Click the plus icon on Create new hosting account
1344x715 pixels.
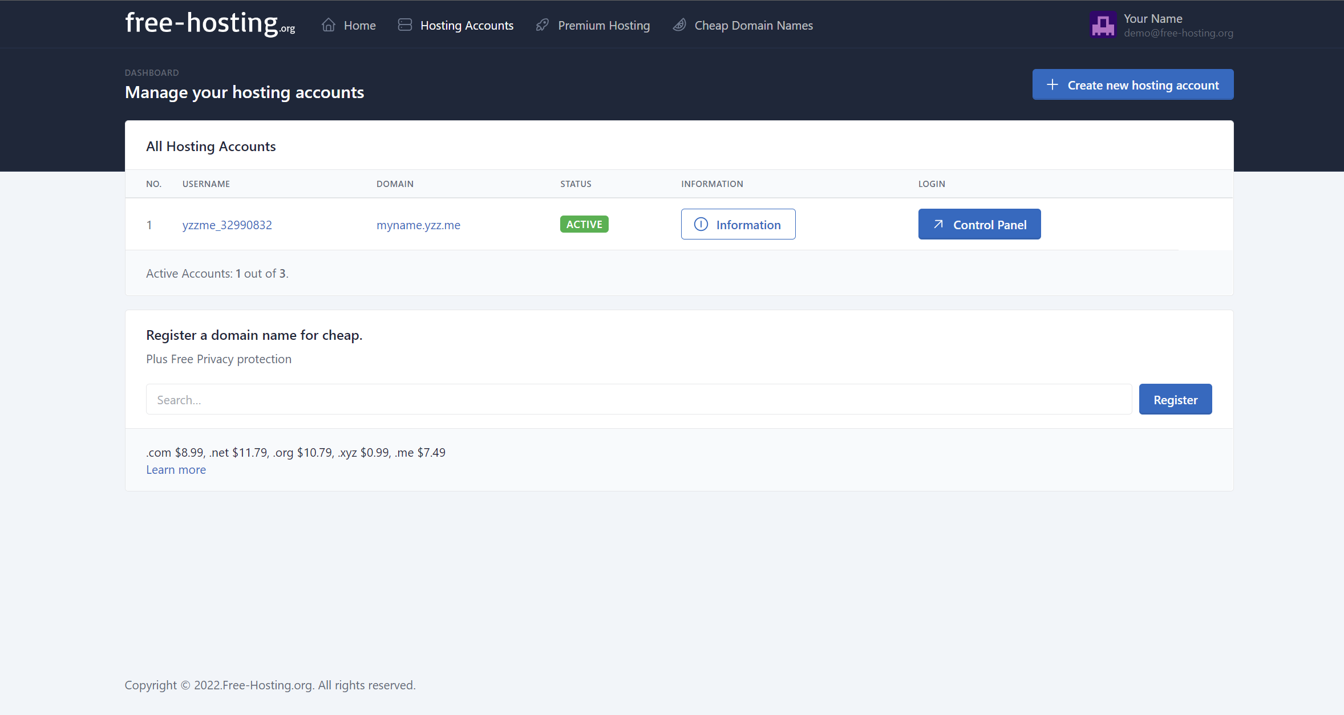[x=1051, y=84]
